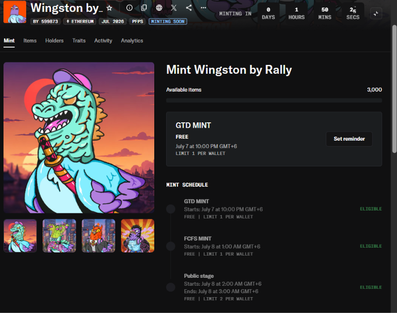
Task: Open the Wingston collection avatar
Action: (x=15, y=12)
